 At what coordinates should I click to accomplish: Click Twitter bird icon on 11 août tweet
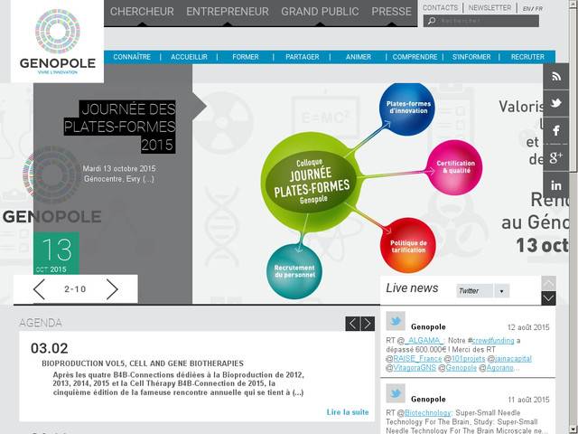pos(396,393)
